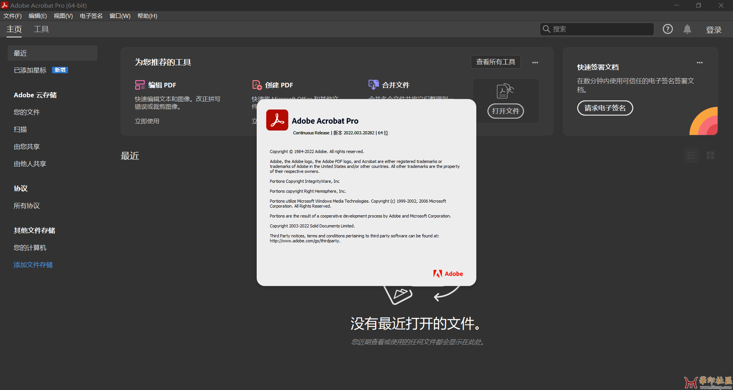
Task: Open the 视图(V) menu
Action: [63, 16]
